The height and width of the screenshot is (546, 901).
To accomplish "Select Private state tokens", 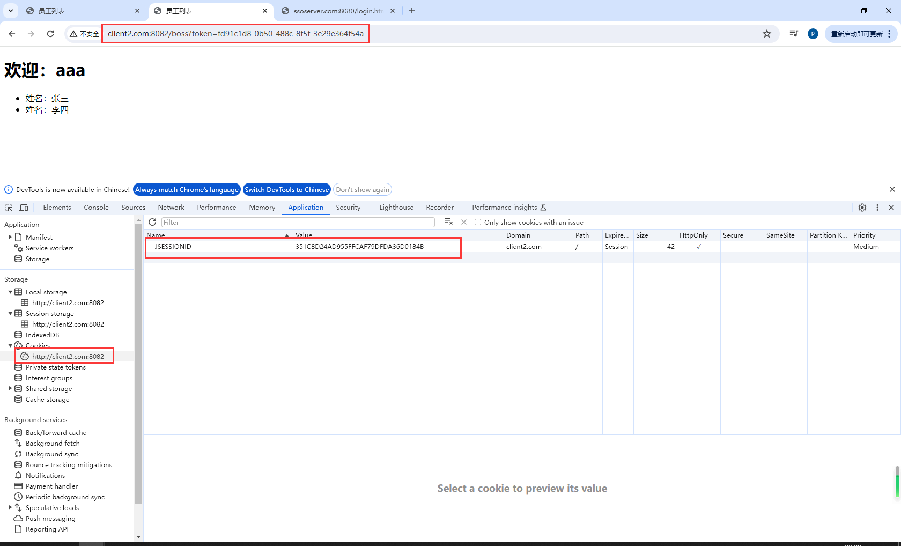I will pyautogui.click(x=56, y=367).
